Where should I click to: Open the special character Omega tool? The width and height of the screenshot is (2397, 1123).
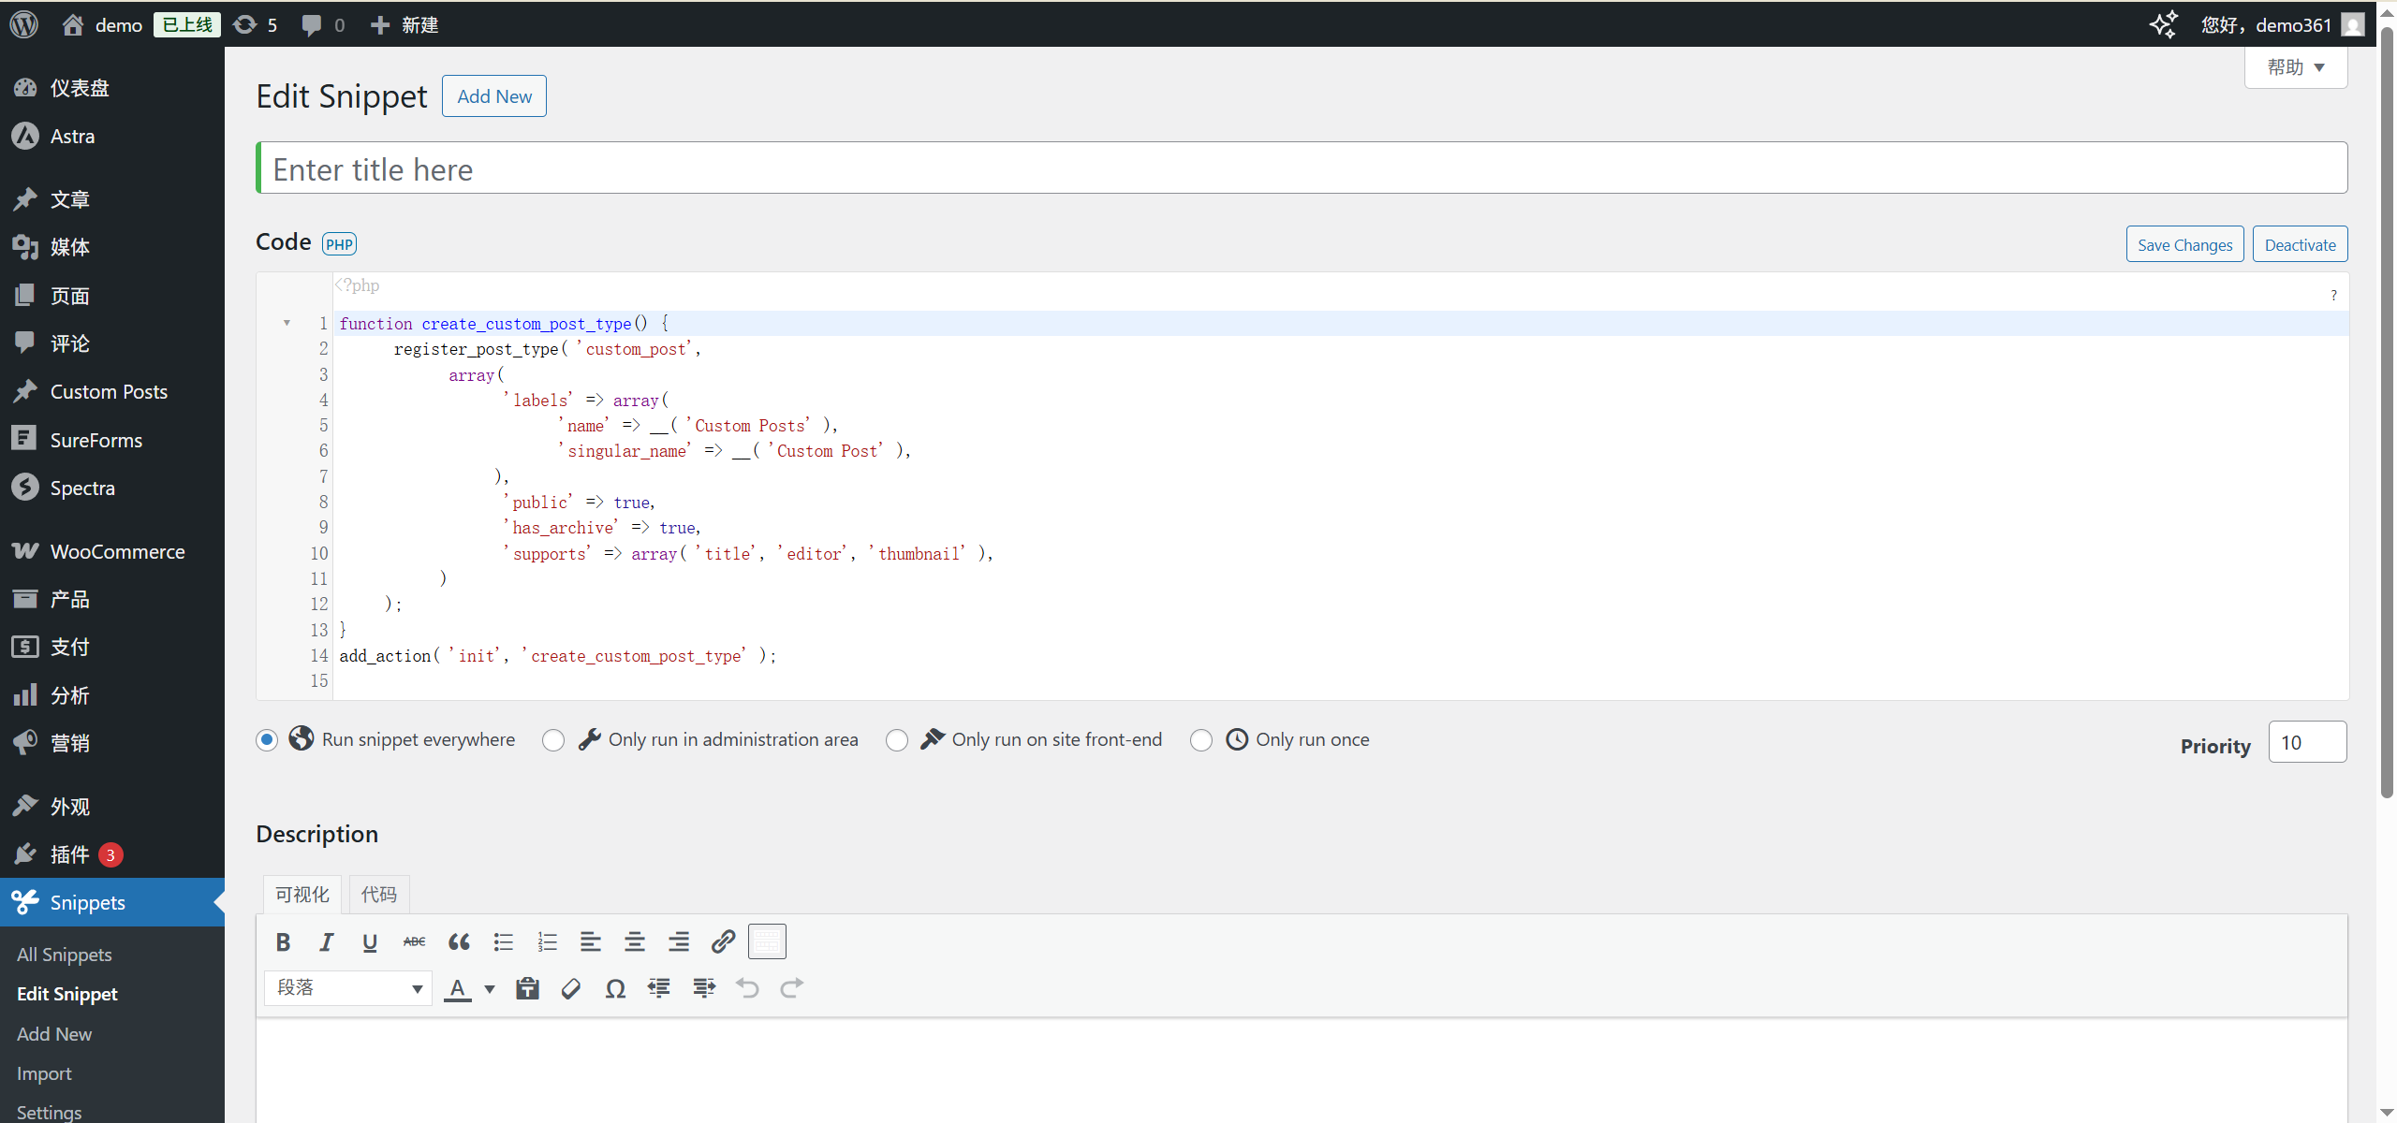coord(615,988)
